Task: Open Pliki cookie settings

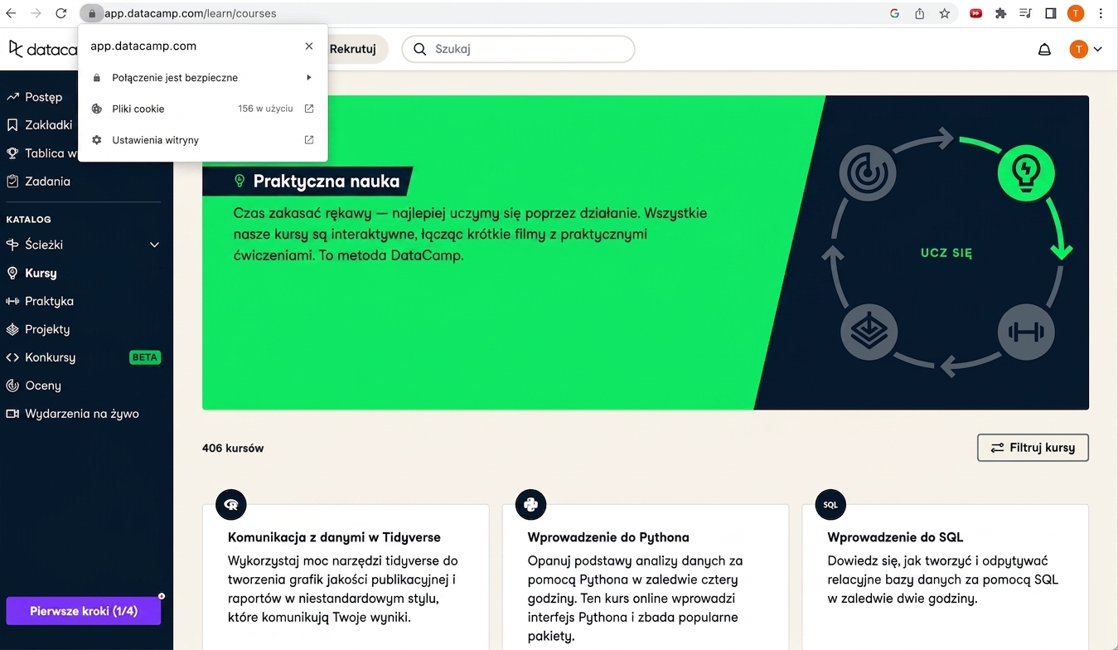Action: [203, 109]
